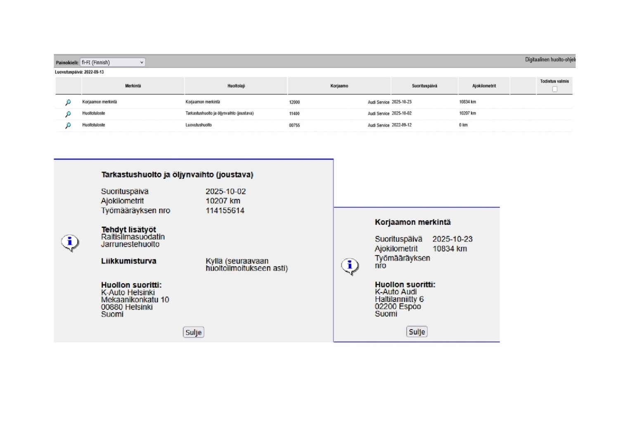Screen dimensions: 630x446
Task: Click the info icon in the Korjaamon merkintä panel
Action: coord(350,266)
